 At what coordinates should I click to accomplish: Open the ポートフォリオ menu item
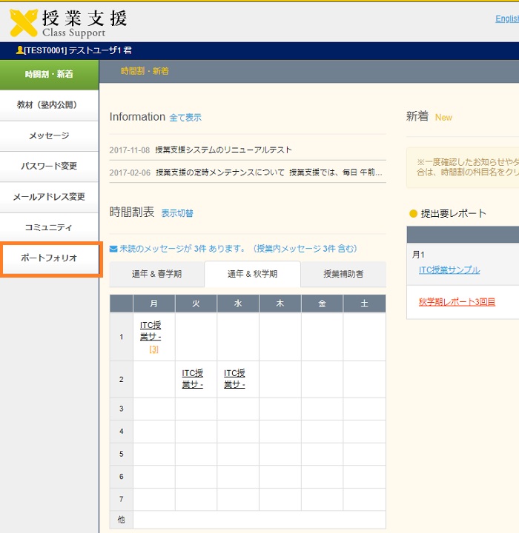click(50, 258)
